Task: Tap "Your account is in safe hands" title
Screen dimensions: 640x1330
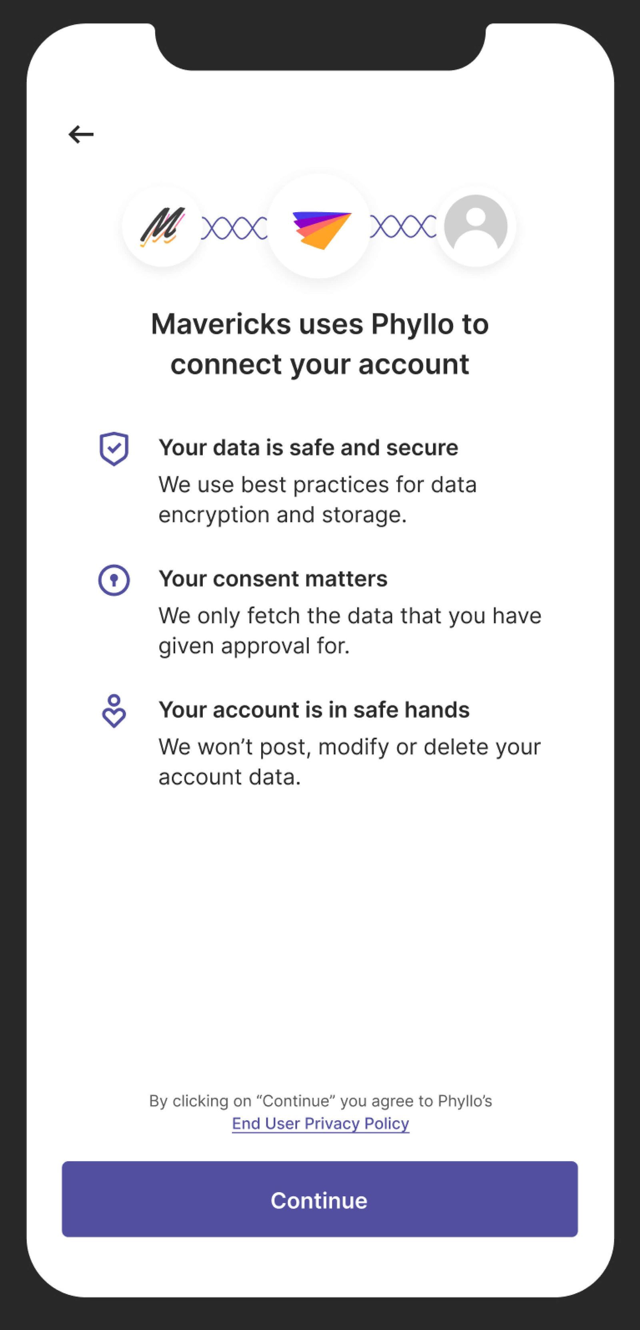Action: 314,710
